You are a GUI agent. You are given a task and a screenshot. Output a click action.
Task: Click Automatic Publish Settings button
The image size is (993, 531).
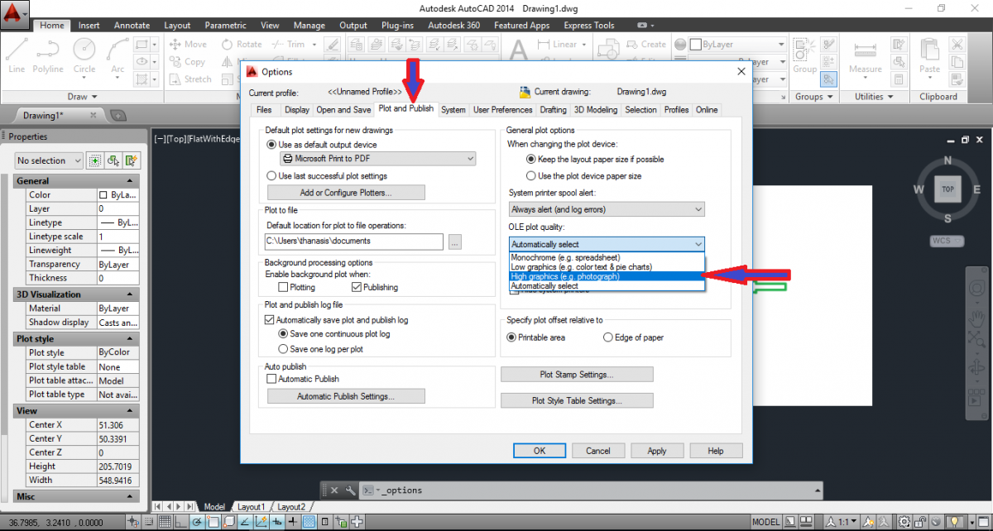pyautogui.click(x=346, y=396)
